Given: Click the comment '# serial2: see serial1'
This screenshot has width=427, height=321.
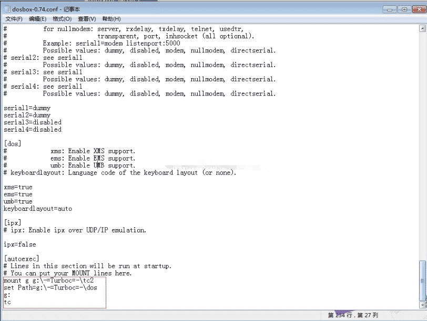Looking at the screenshot, I should pos(43,58).
